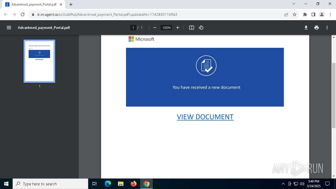Open the Chrome three-dot menu

click(x=330, y=14)
